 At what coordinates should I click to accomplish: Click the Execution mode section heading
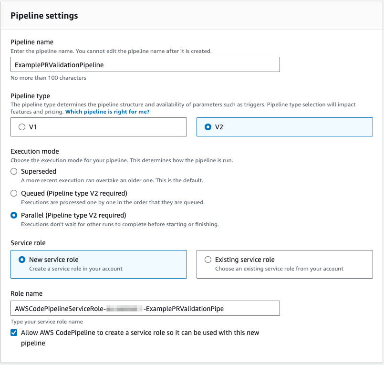click(34, 151)
